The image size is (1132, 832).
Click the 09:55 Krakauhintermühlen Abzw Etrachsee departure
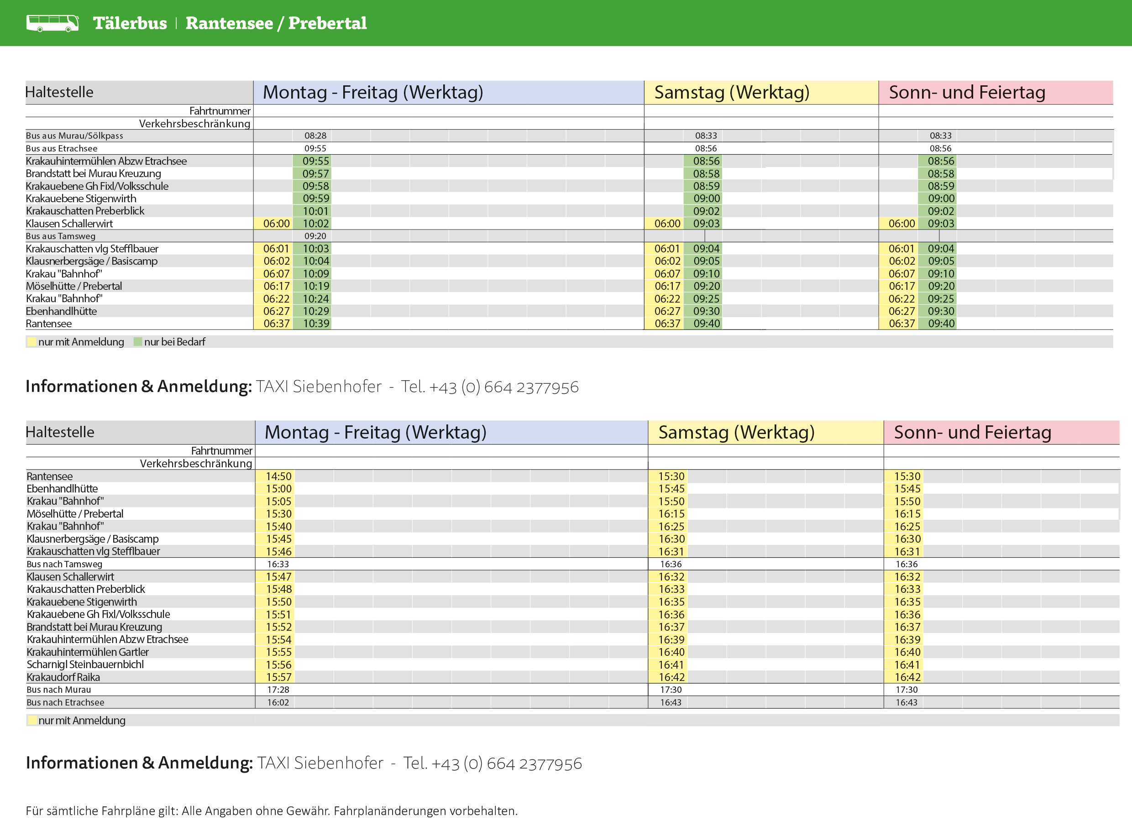pyautogui.click(x=316, y=161)
